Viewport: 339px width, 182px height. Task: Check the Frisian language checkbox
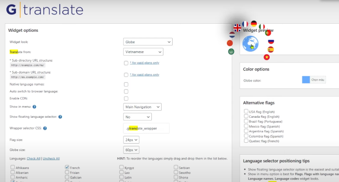[67, 172]
